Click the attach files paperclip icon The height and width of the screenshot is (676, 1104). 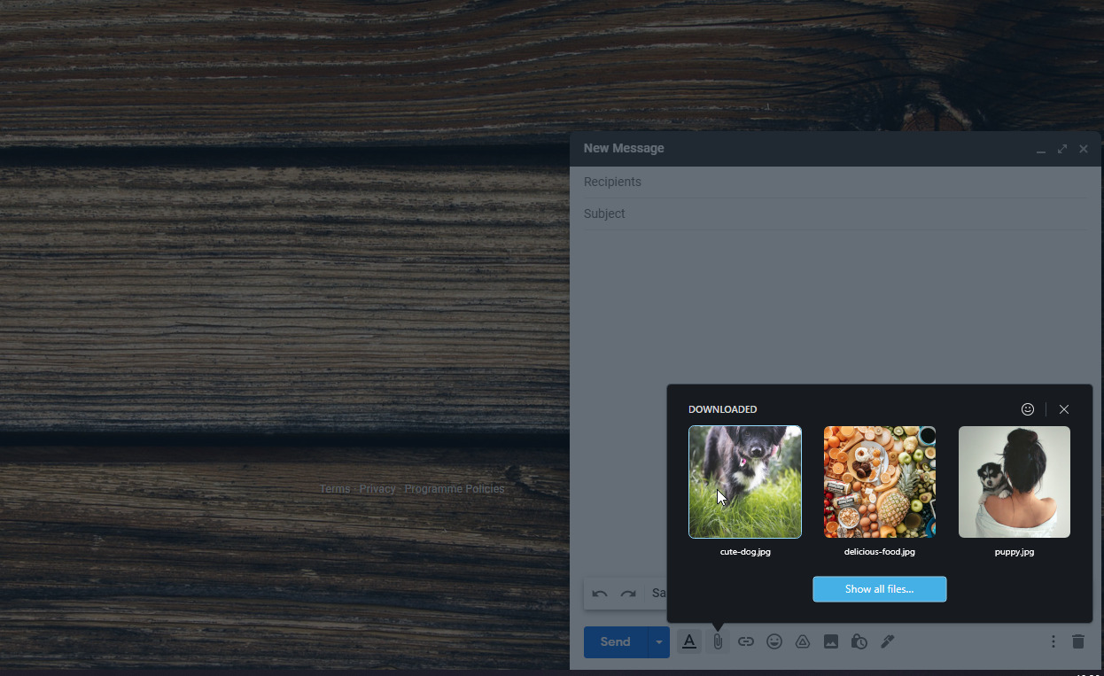point(718,641)
